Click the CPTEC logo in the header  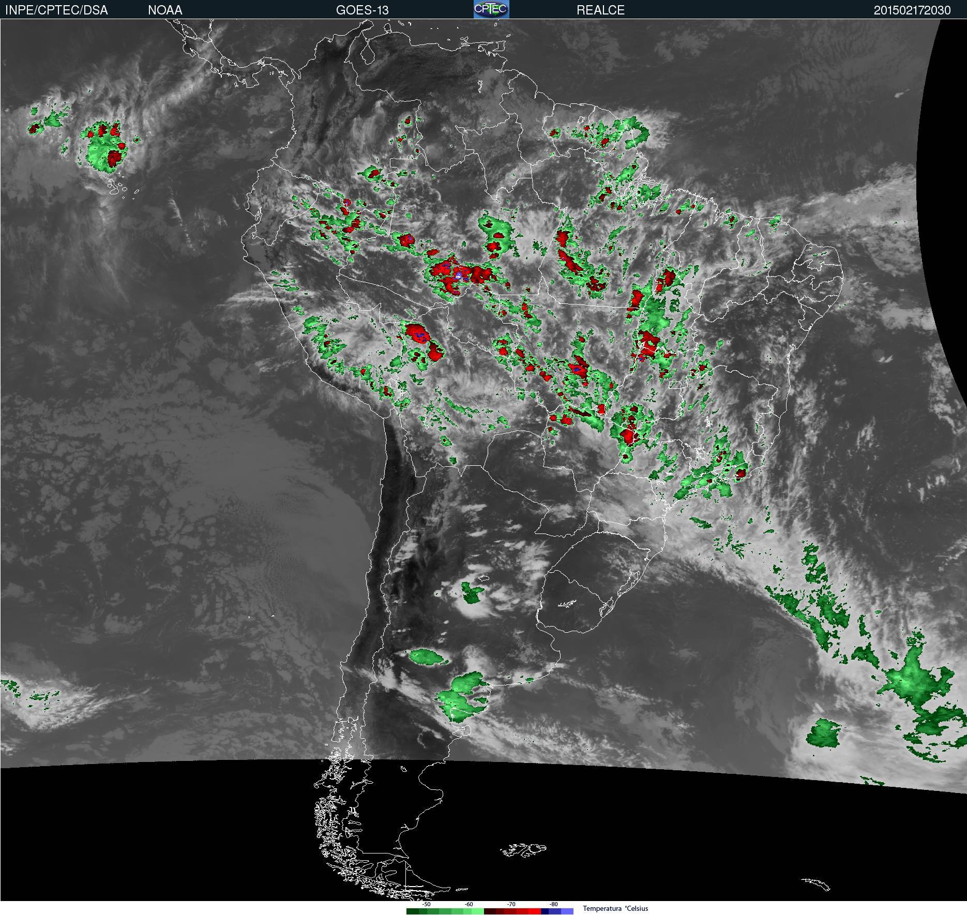click(491, 9)
